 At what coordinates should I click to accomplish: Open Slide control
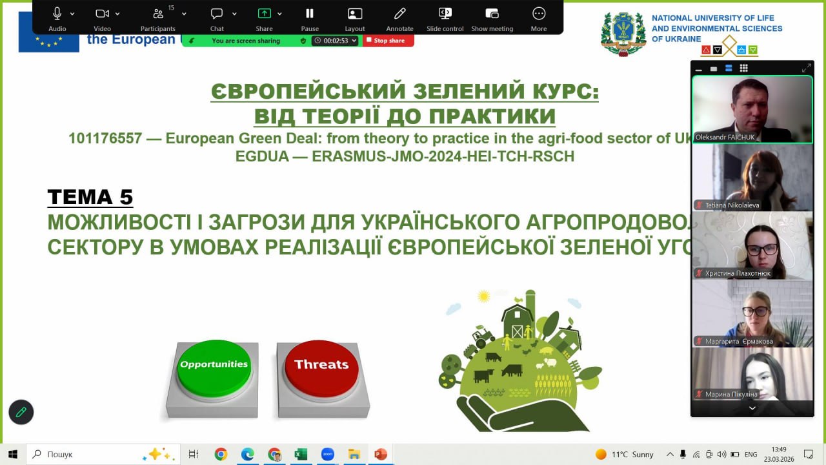445,18
